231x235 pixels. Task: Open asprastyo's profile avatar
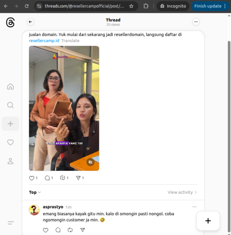(34, 210)
